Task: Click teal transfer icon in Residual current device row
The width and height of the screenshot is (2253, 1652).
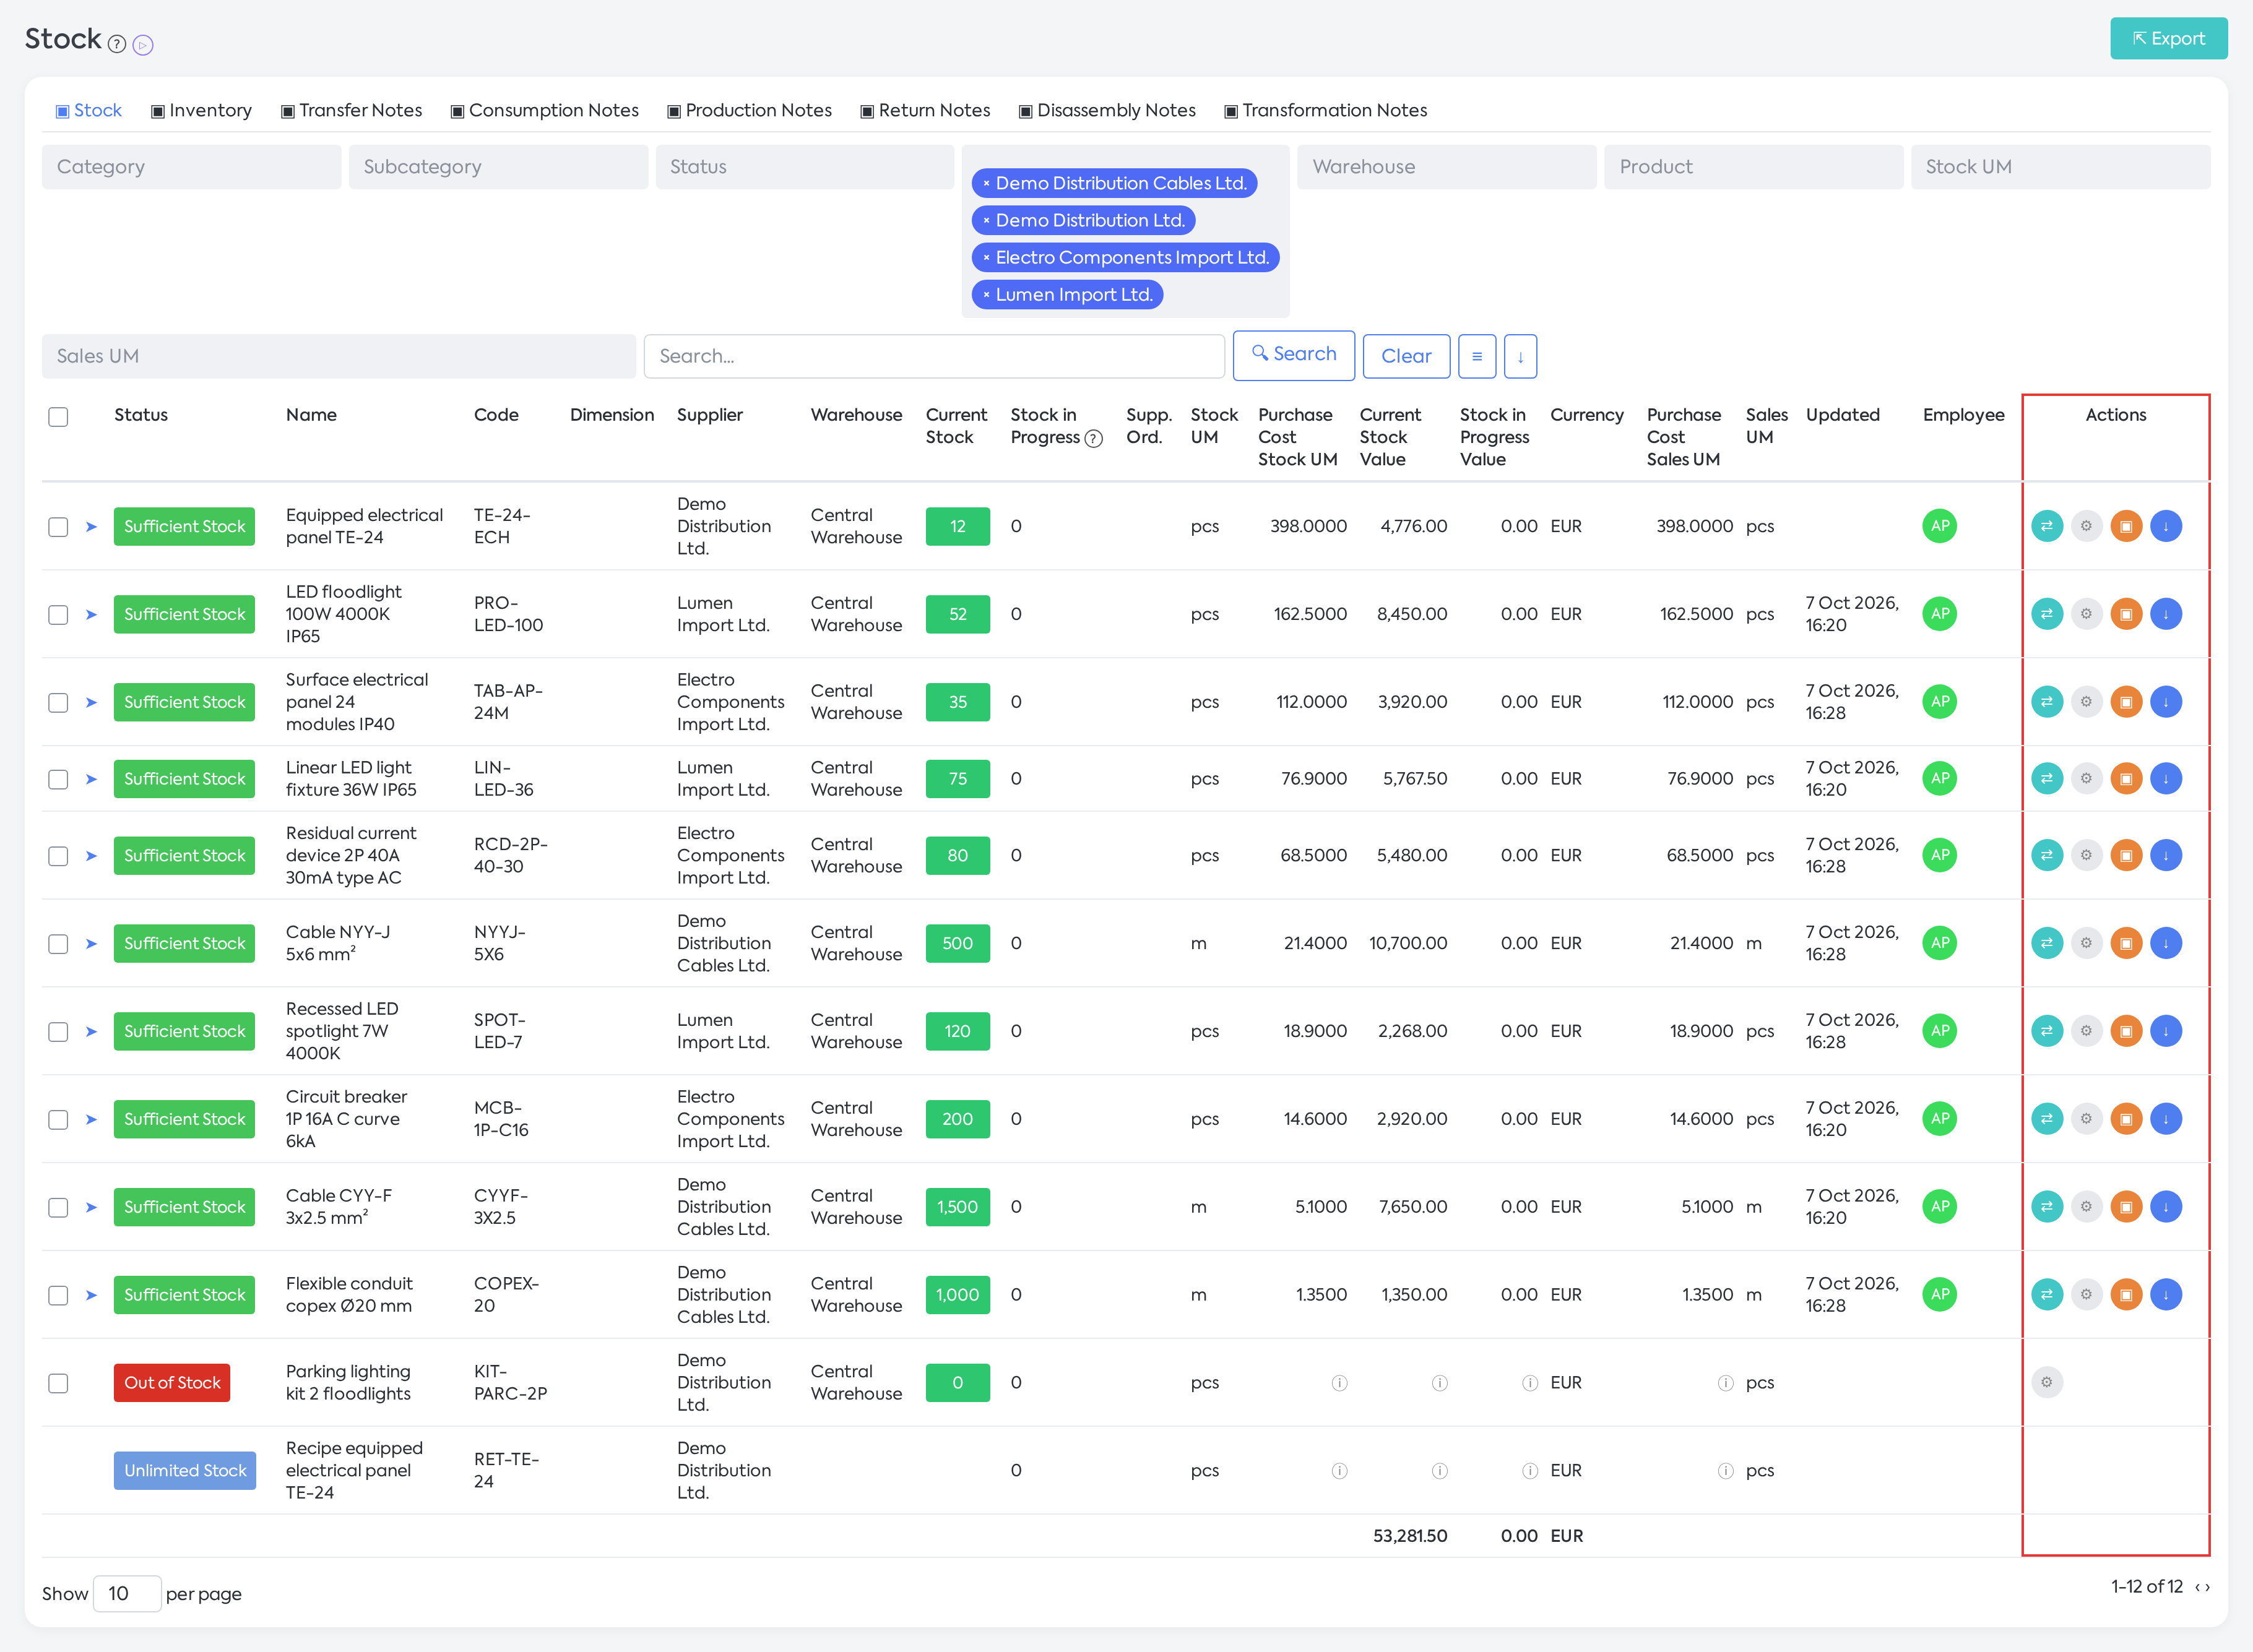Action: click(x=2047, y=855)
